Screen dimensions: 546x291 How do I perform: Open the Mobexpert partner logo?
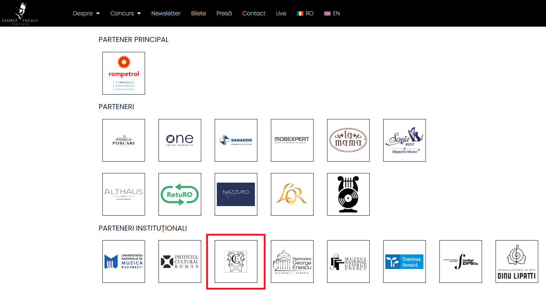(292, 140)
